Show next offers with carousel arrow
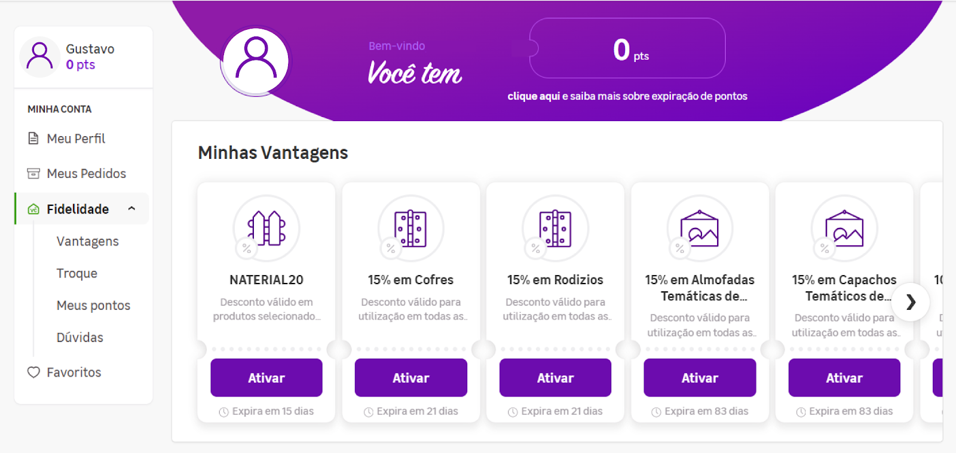Image resolution: width=956 pixels, height=453 pixels. click(x=911, y=302)
